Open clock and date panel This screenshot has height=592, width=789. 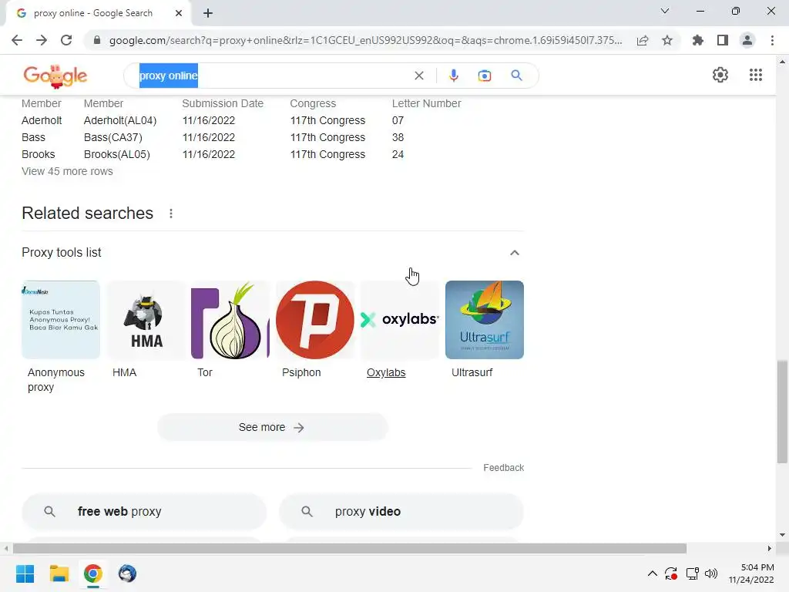pos(752,573)
